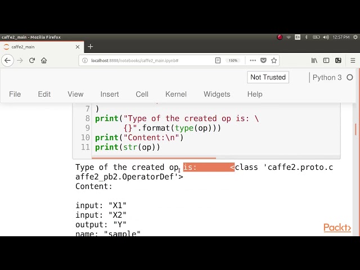Open the system settings gear menu
This screenshot has height=270, width=360.
(x=355, y=37)
